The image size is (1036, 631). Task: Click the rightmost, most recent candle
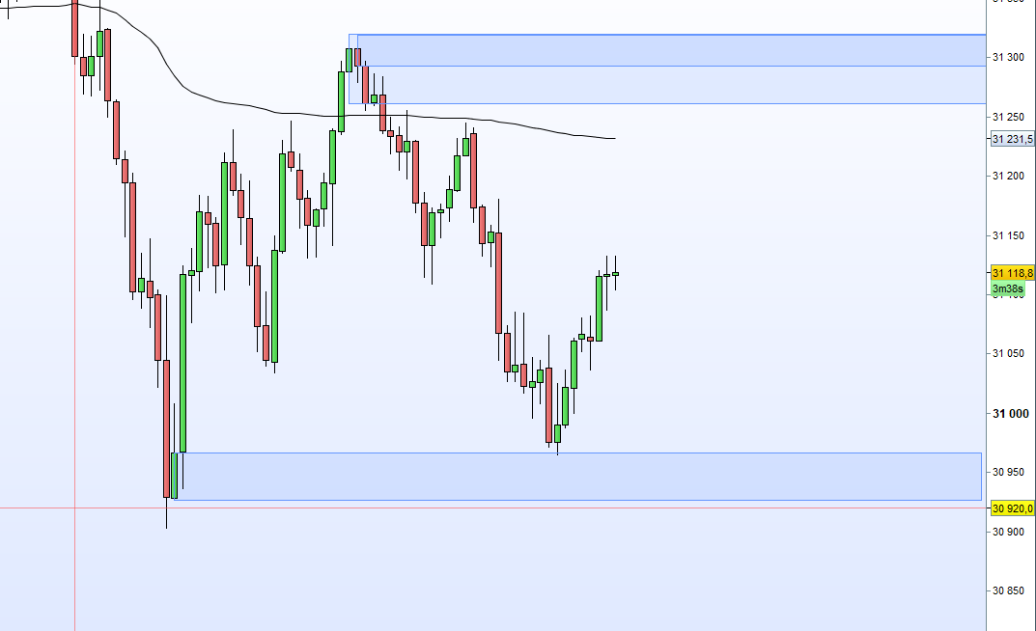615,274
